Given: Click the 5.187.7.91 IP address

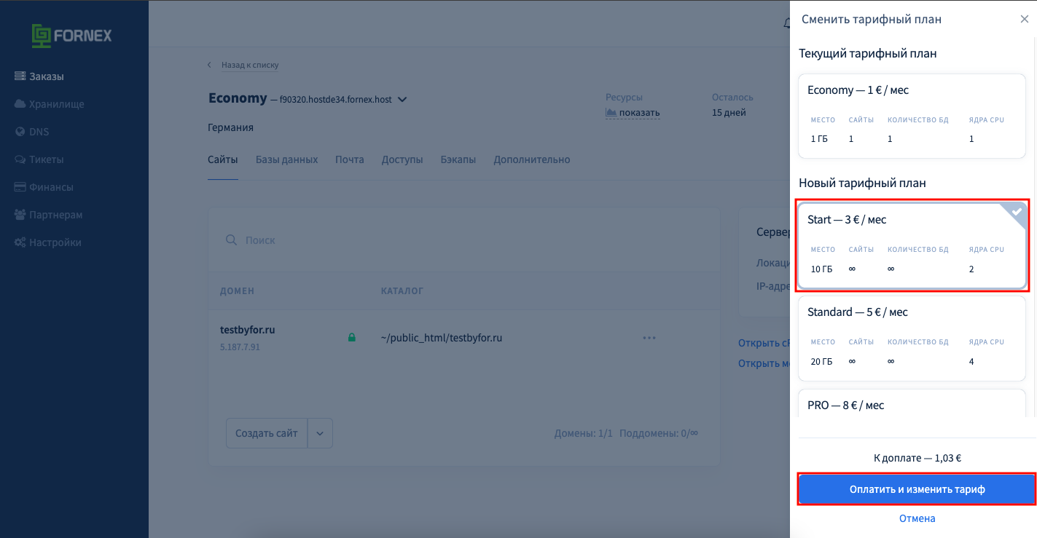Looking at the screenshot, I should point(240,347).
